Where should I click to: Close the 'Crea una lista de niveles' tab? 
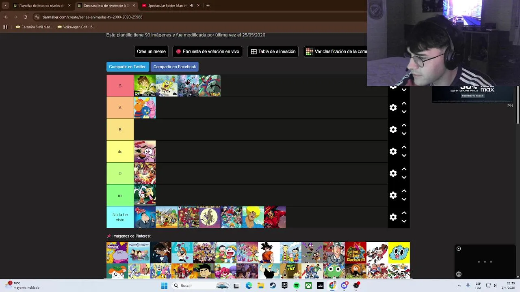[x=134, y=6]
